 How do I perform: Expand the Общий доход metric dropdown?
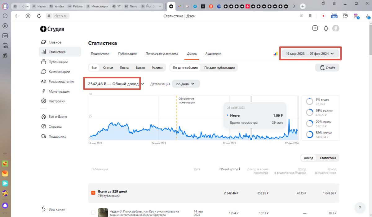pos(142,84)
